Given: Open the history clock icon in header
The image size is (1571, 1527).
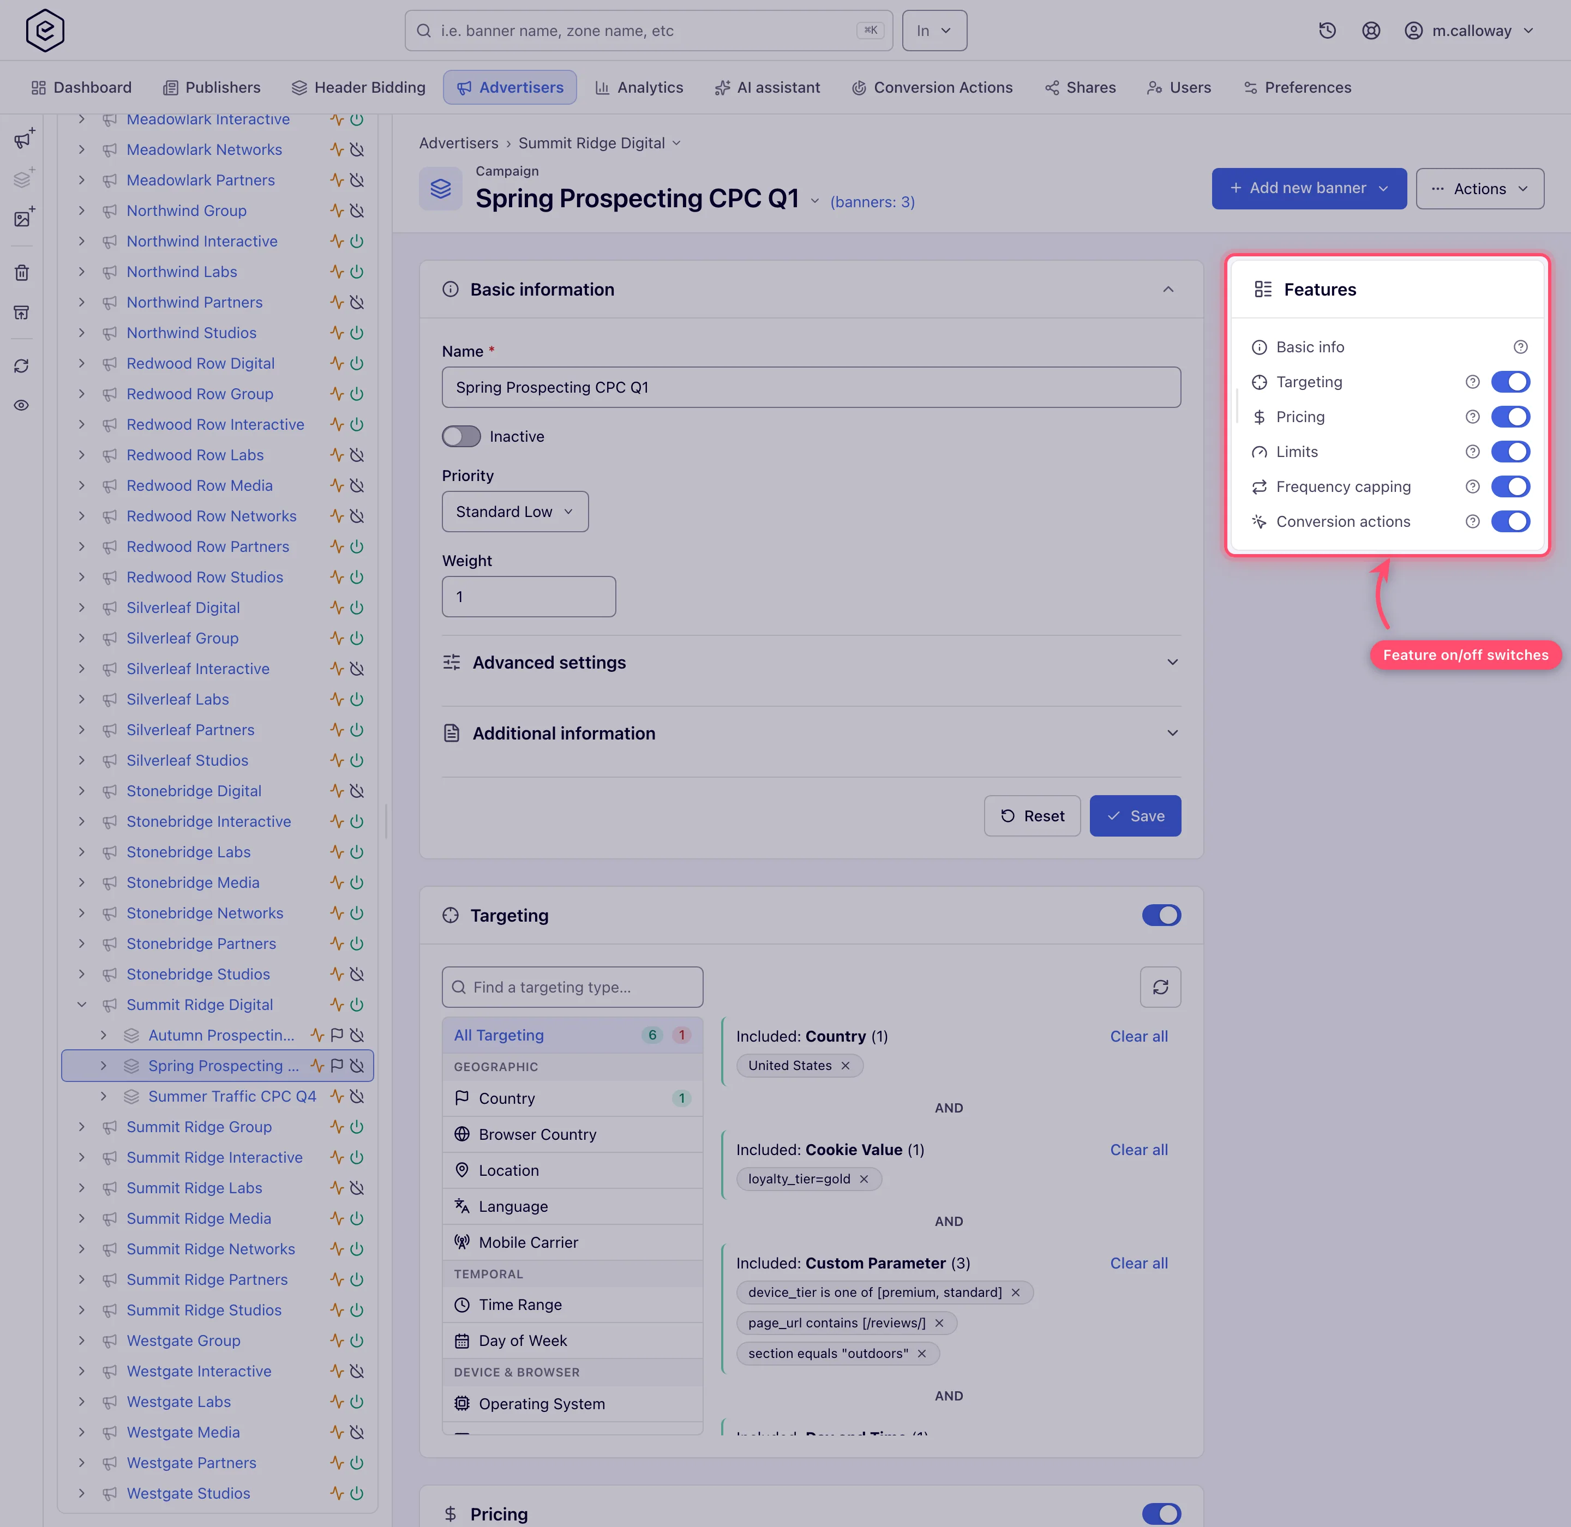Looking at the screenshot, I should (x=1327, y=31).
